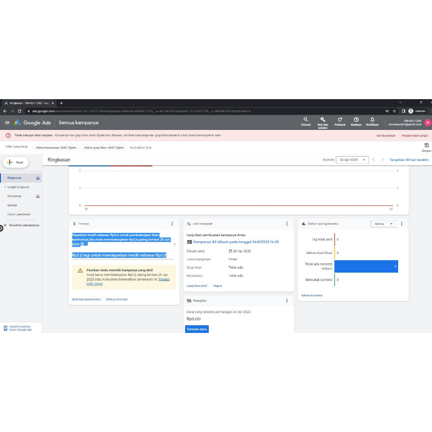Select Kampanye in the sidebar
The image size is (432, 432).
tap(14, 196)
